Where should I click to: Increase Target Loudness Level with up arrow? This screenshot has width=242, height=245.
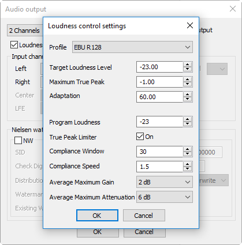pyautogui.click(x=187, y=65)
